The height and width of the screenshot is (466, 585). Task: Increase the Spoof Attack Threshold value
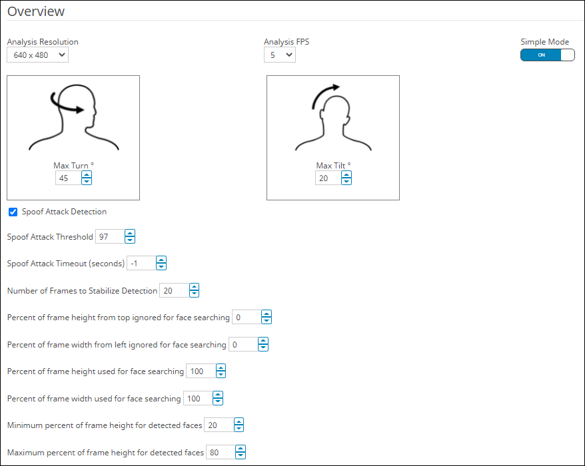click(130, 233)
